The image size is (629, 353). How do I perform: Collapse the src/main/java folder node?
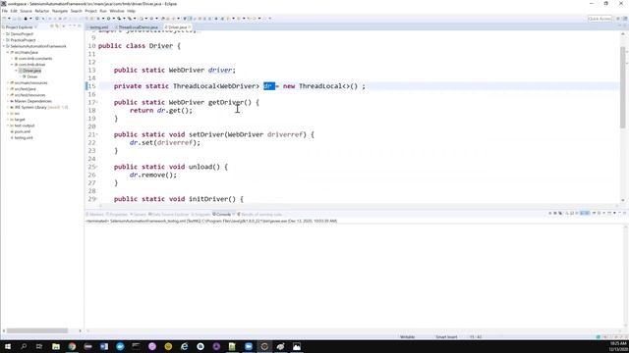[8, 52]
